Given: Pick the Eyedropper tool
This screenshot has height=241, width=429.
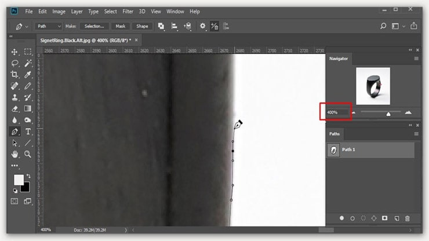Looking at the screenshot, I should tap(27, 75).
